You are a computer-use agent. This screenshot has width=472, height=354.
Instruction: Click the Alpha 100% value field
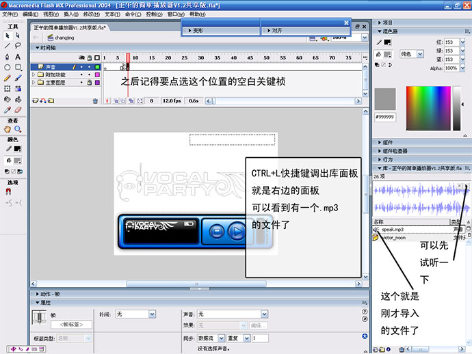coord(452,68)
